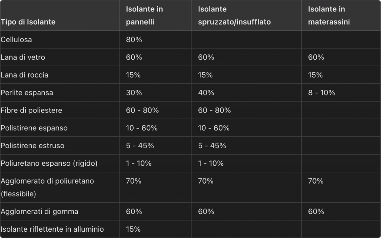
Task: Select the "Lana di roccia" cell
Action: [25, 75]
